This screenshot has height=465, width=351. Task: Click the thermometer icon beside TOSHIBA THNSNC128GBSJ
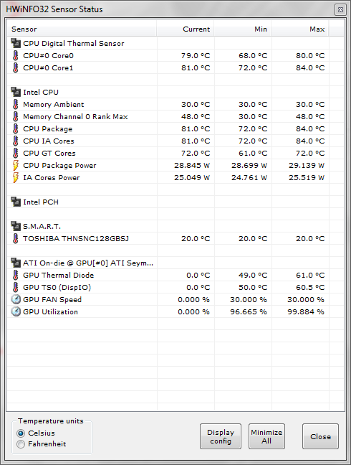coord(15,238)
